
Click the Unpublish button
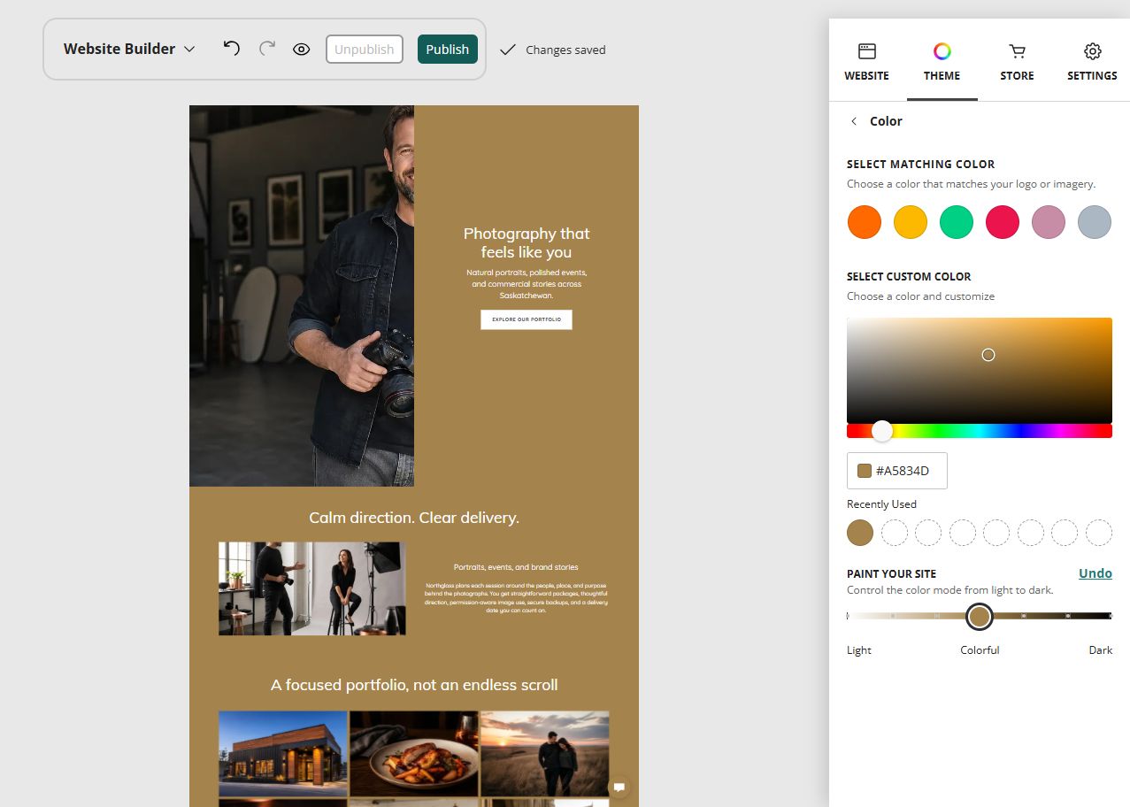pos(365,50)
